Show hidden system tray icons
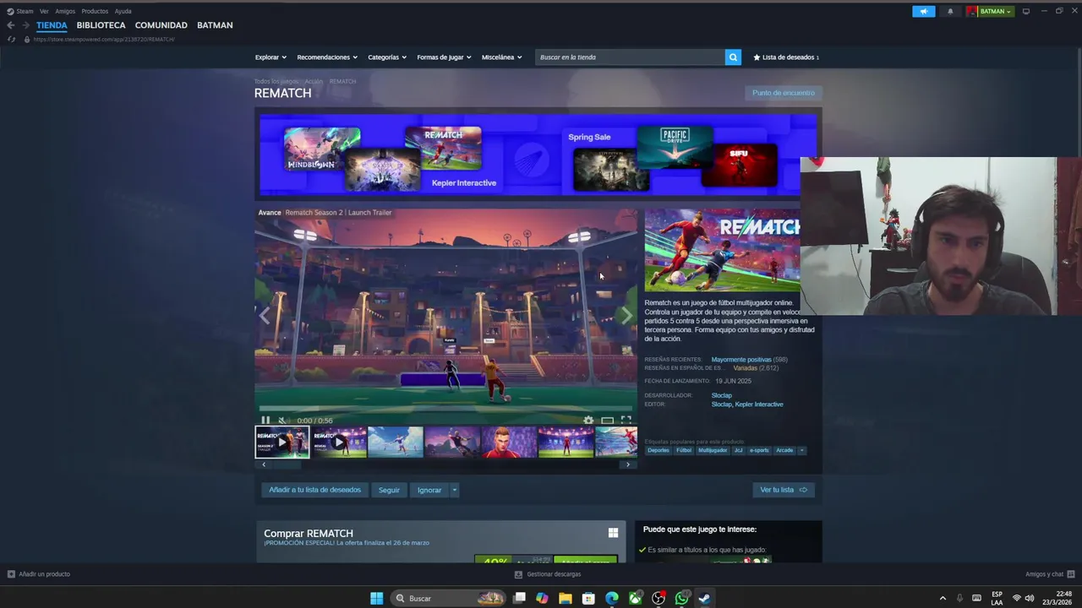The width and height of the screenshot is (1082, 608). (943, 598)
